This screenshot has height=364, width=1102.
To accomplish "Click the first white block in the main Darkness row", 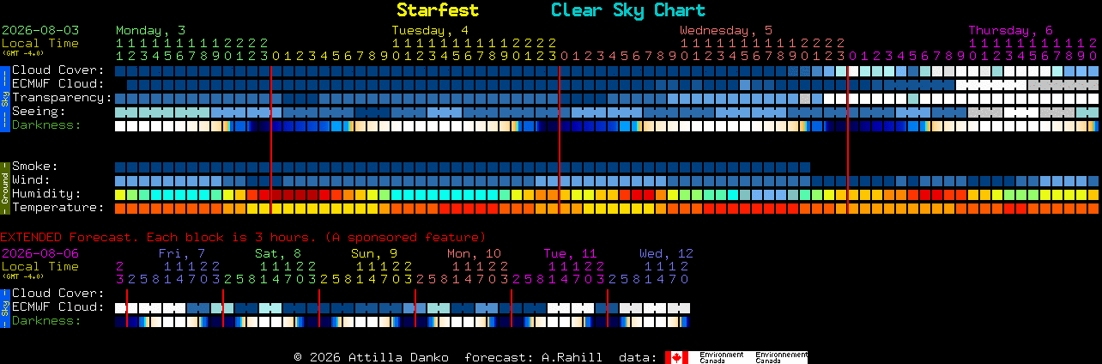I will pyautogui.click(x=120, y=125).
